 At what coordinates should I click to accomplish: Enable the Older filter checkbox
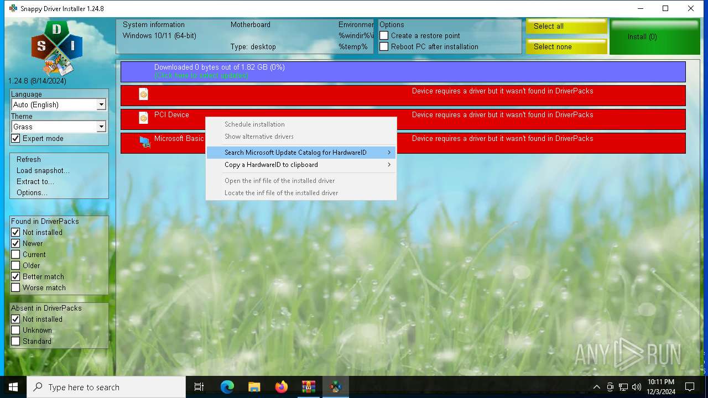click(15, 265)
